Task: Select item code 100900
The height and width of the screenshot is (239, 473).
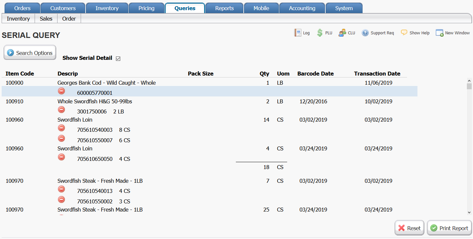Action: tap(14, 83)
